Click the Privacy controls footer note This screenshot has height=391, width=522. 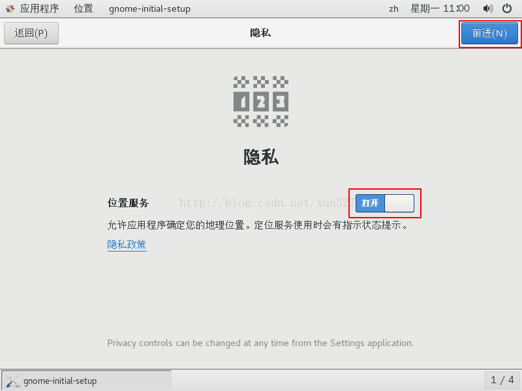pyautogui.click(x=260, y=343)
